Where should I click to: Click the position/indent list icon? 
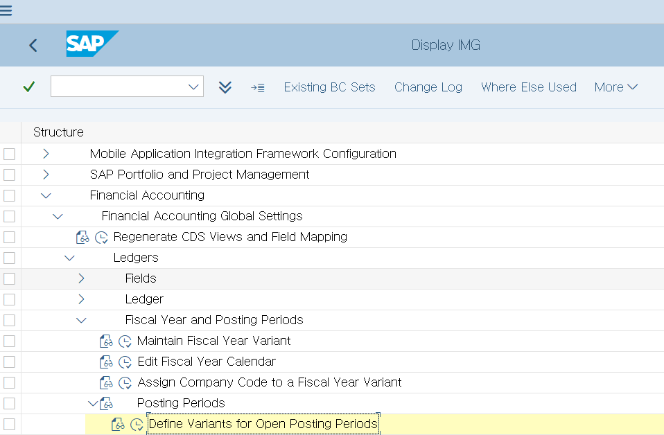tap(257, 87)
